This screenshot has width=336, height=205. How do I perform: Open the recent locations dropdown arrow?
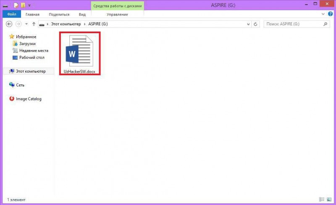26,24
